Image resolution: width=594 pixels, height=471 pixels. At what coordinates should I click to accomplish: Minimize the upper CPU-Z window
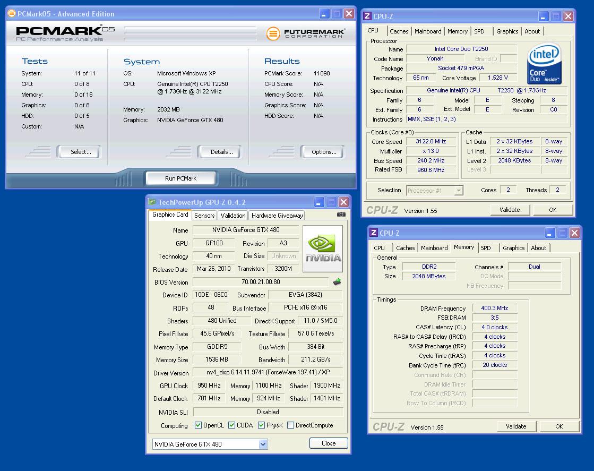point(543,16)
